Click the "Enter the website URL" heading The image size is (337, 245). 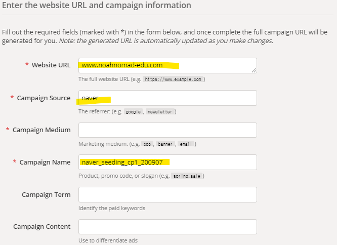97,6
